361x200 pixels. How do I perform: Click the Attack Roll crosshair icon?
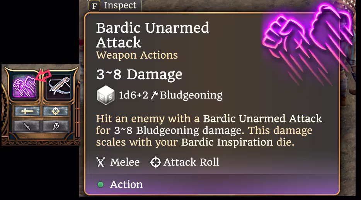pos(155,162)
